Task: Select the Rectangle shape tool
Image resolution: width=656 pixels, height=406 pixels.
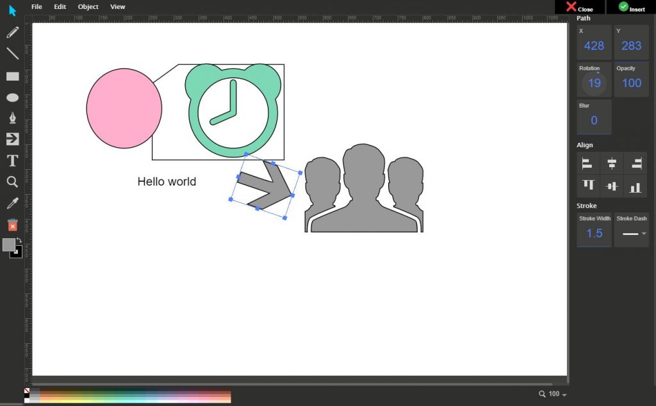Action: (x=12, y=76)
